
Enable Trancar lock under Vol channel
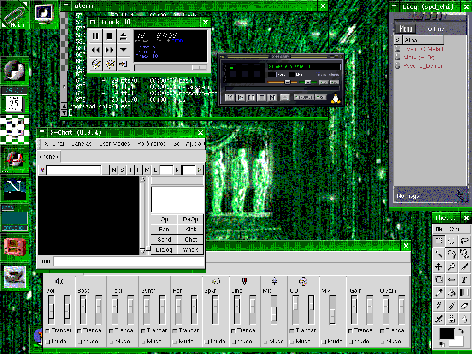48,330
